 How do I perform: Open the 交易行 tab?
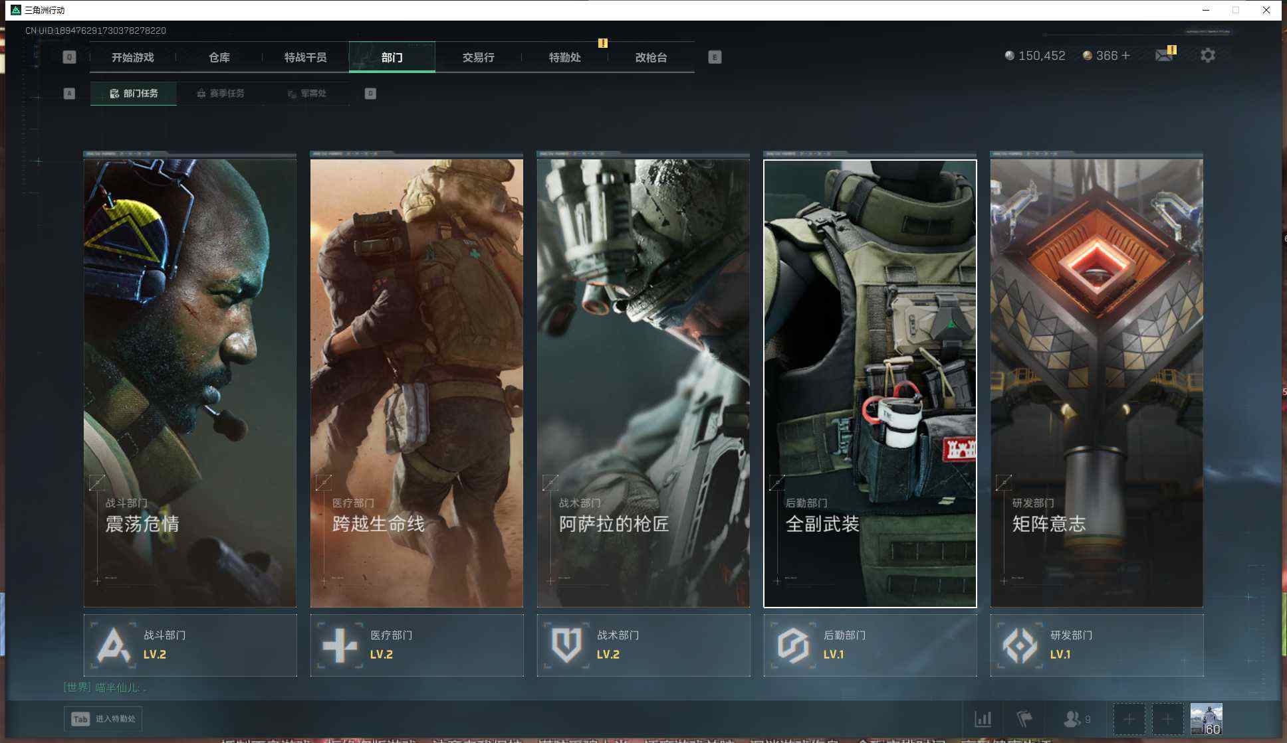[478, 58]
